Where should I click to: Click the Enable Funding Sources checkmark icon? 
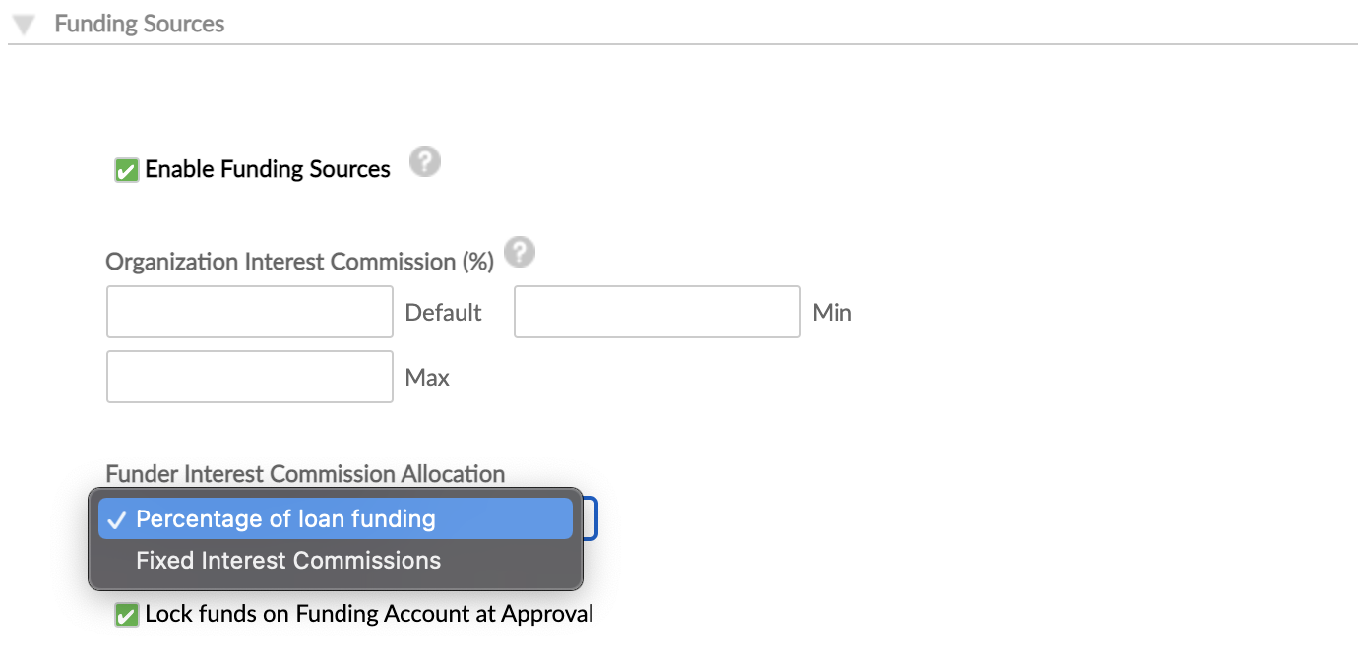pyautogui.click(x=125, y=169)
